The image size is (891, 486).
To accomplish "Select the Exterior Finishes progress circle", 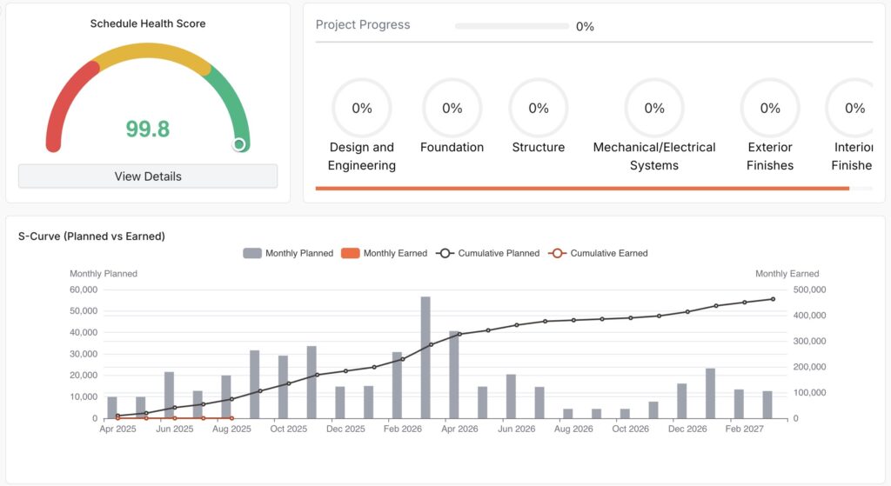I will [x=770, y=109].
